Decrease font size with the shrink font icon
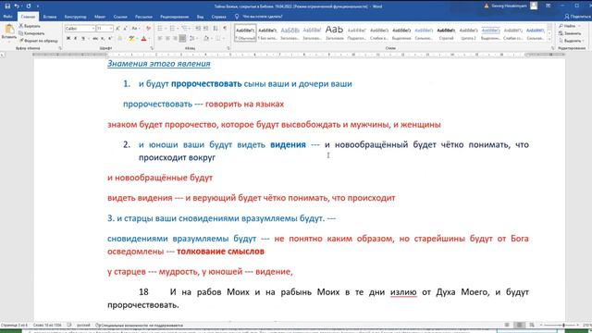 pos(125,29)
